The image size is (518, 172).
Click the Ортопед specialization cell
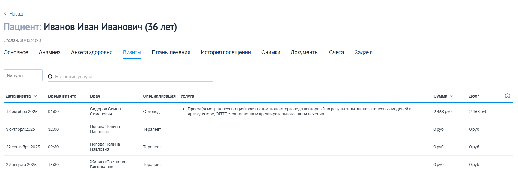pyautogui.click(x=151, y=112)
